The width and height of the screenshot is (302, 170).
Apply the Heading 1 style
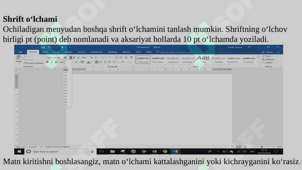point(173,60)
